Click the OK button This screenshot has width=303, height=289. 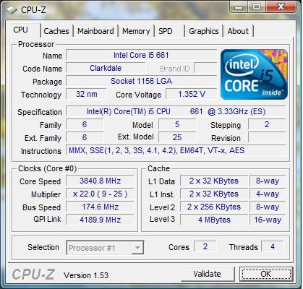[x=266, y=274]
